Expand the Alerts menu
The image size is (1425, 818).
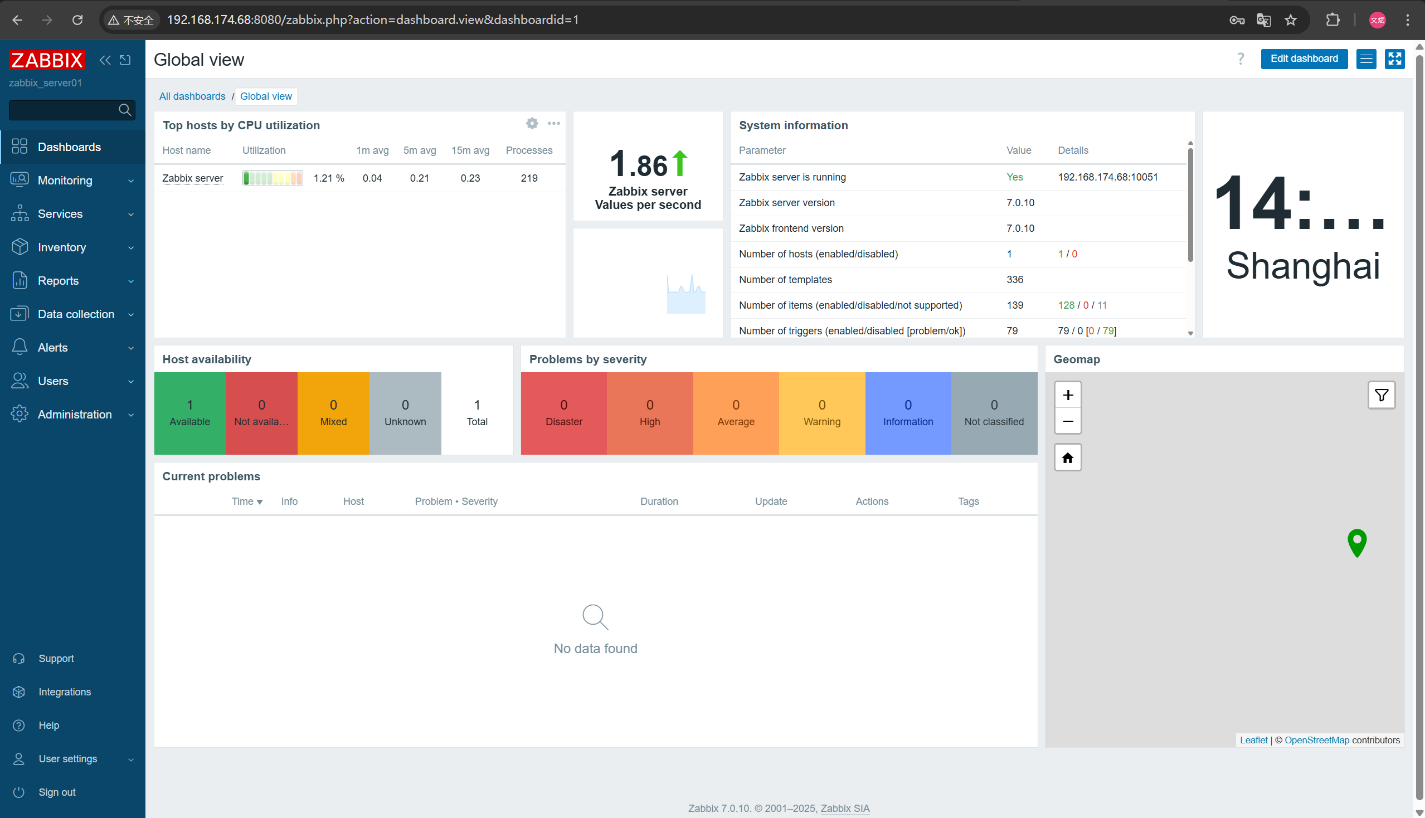tap(72, 347)
